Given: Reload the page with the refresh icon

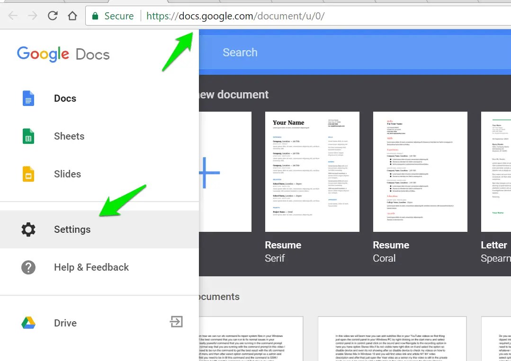Looking at the screenshot, I should tap(52, 15).
